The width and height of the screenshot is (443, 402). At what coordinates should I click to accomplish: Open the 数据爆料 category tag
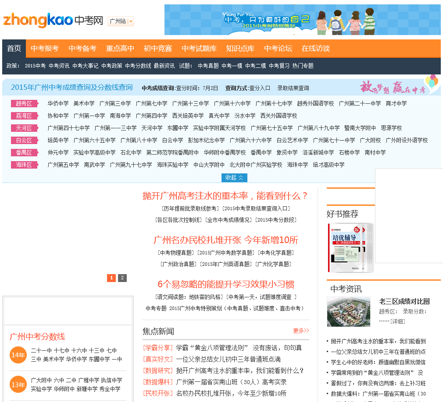point(158,382)
